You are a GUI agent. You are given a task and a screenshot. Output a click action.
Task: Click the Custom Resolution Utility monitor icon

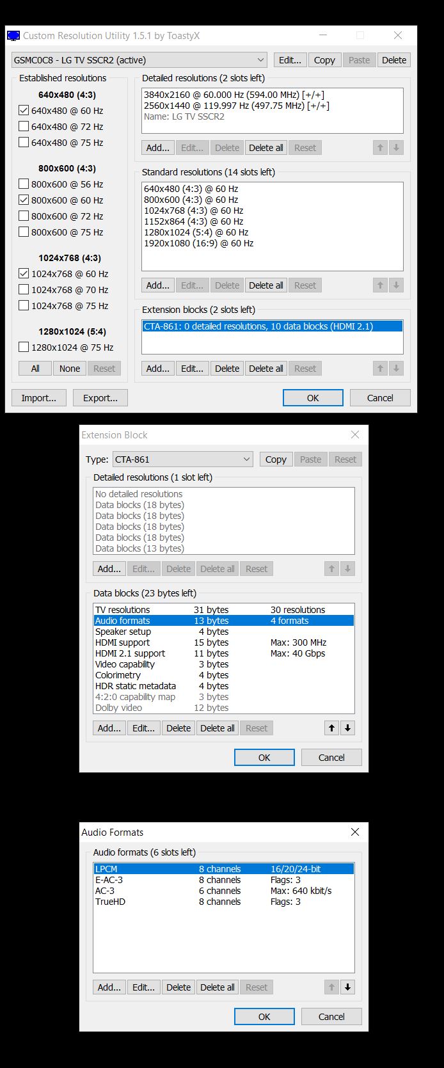click(x=13, y=36)
